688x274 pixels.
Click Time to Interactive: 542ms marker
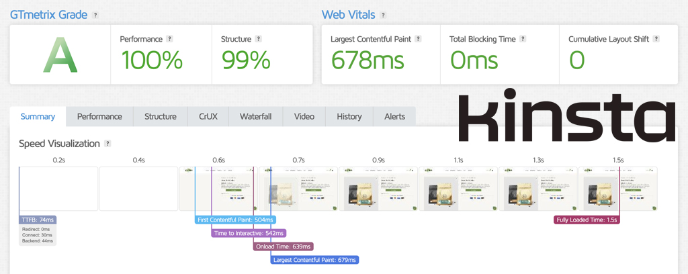[x=249, y=233]
